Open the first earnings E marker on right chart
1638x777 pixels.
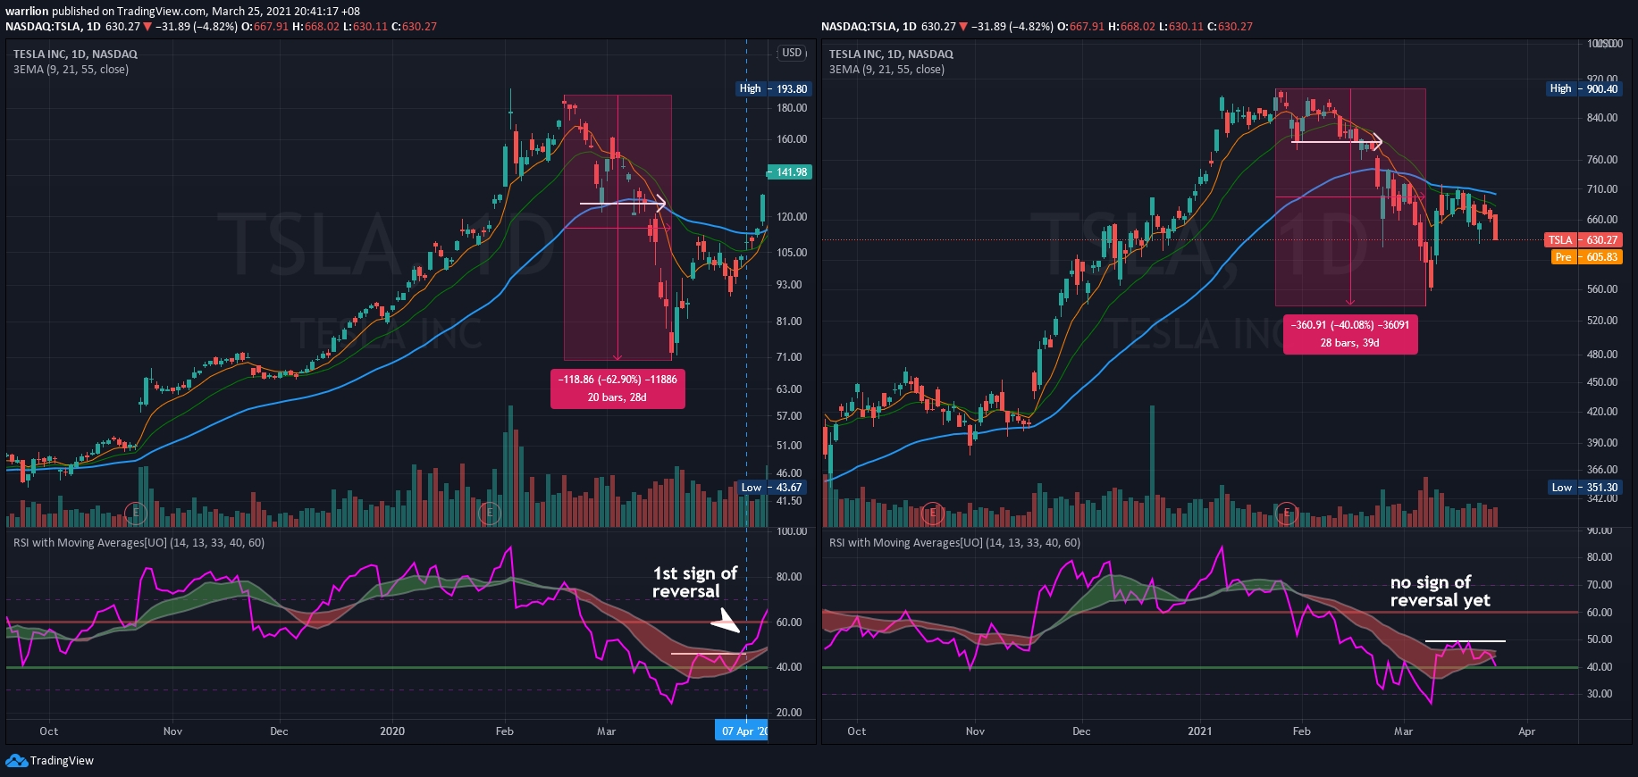point(933,513)
